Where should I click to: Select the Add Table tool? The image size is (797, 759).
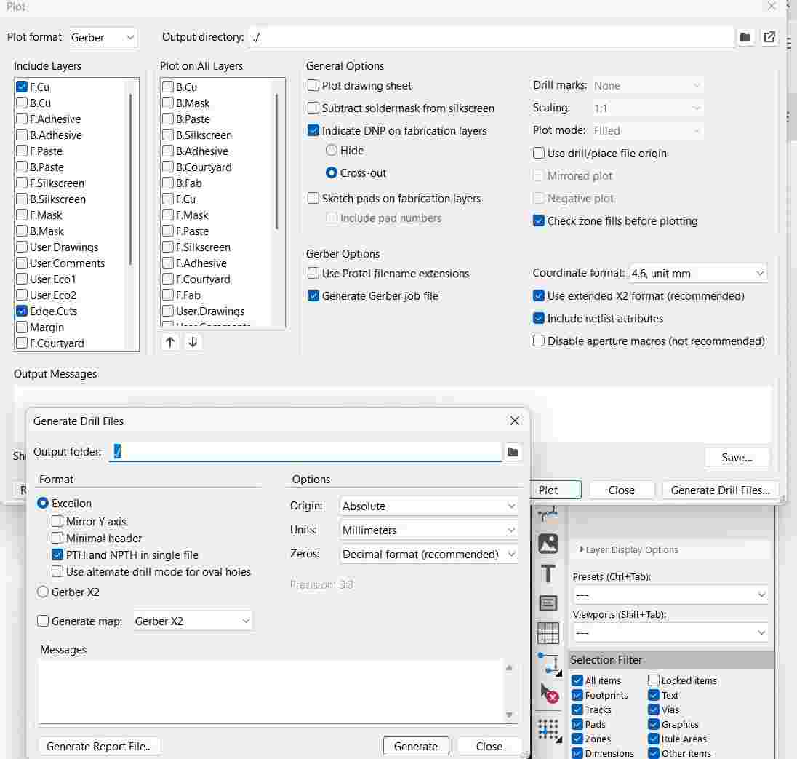click(x=548, y=633)
